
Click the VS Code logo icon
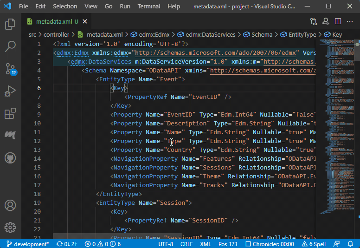pos(7,6)
